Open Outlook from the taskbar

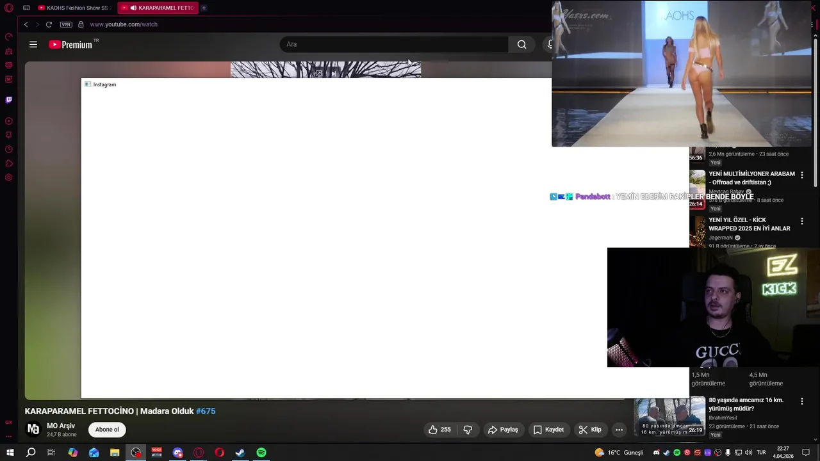pyautogui.click(x=94, y=453)
